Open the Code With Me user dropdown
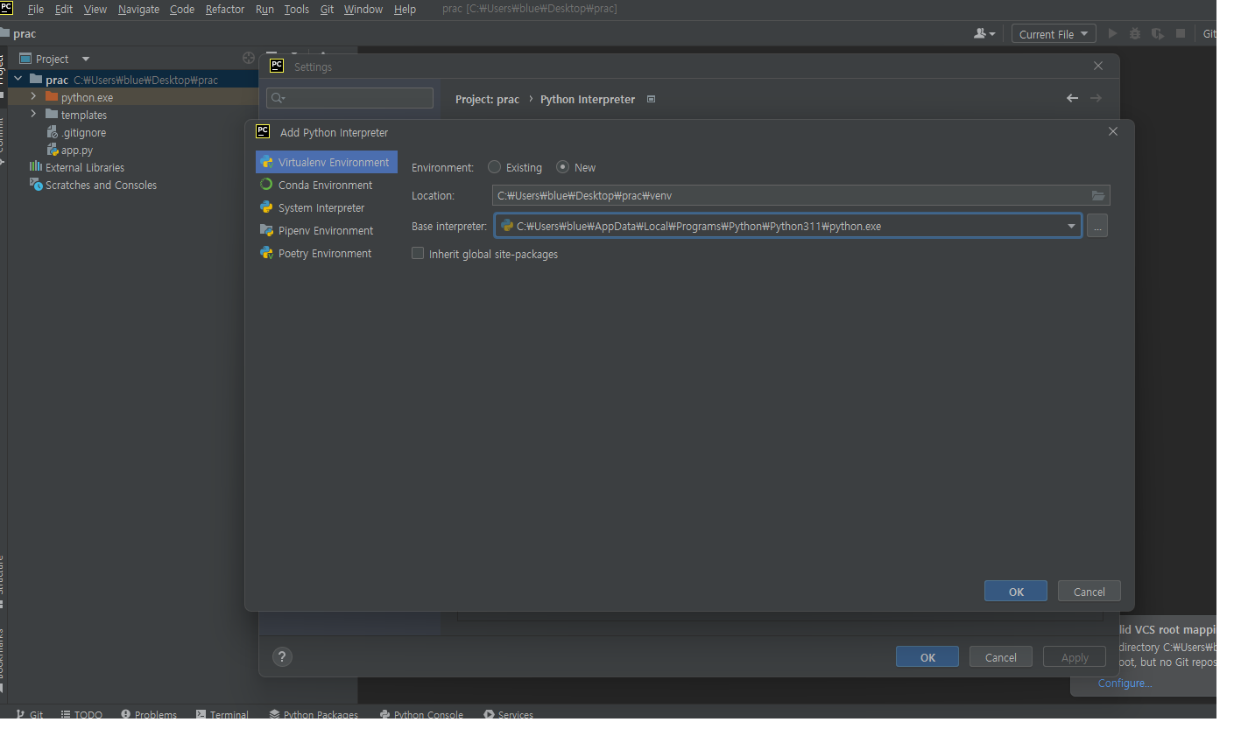This screenshot has height=729, width=1234. click(x=984, y=34)
